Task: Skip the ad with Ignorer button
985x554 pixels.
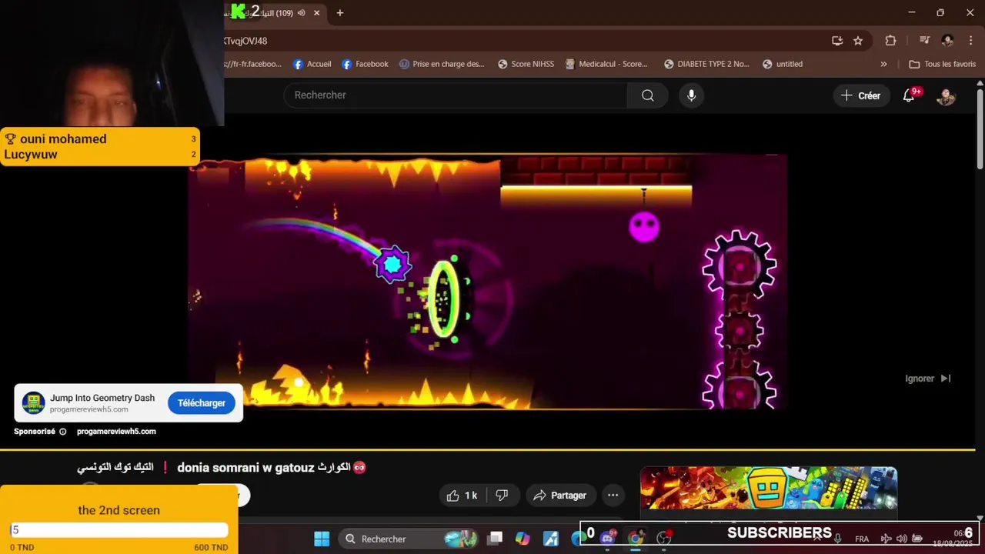Action: (x=928, y=379)
